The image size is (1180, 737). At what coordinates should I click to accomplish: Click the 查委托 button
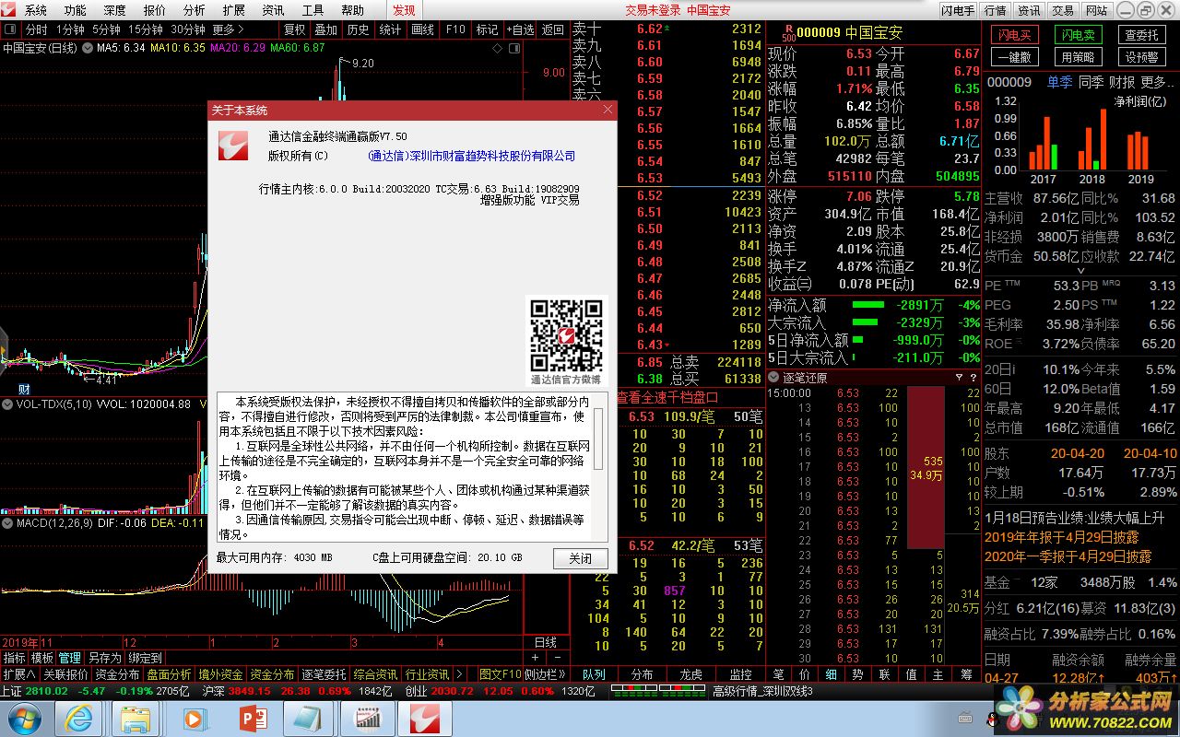click(1141, 35)
